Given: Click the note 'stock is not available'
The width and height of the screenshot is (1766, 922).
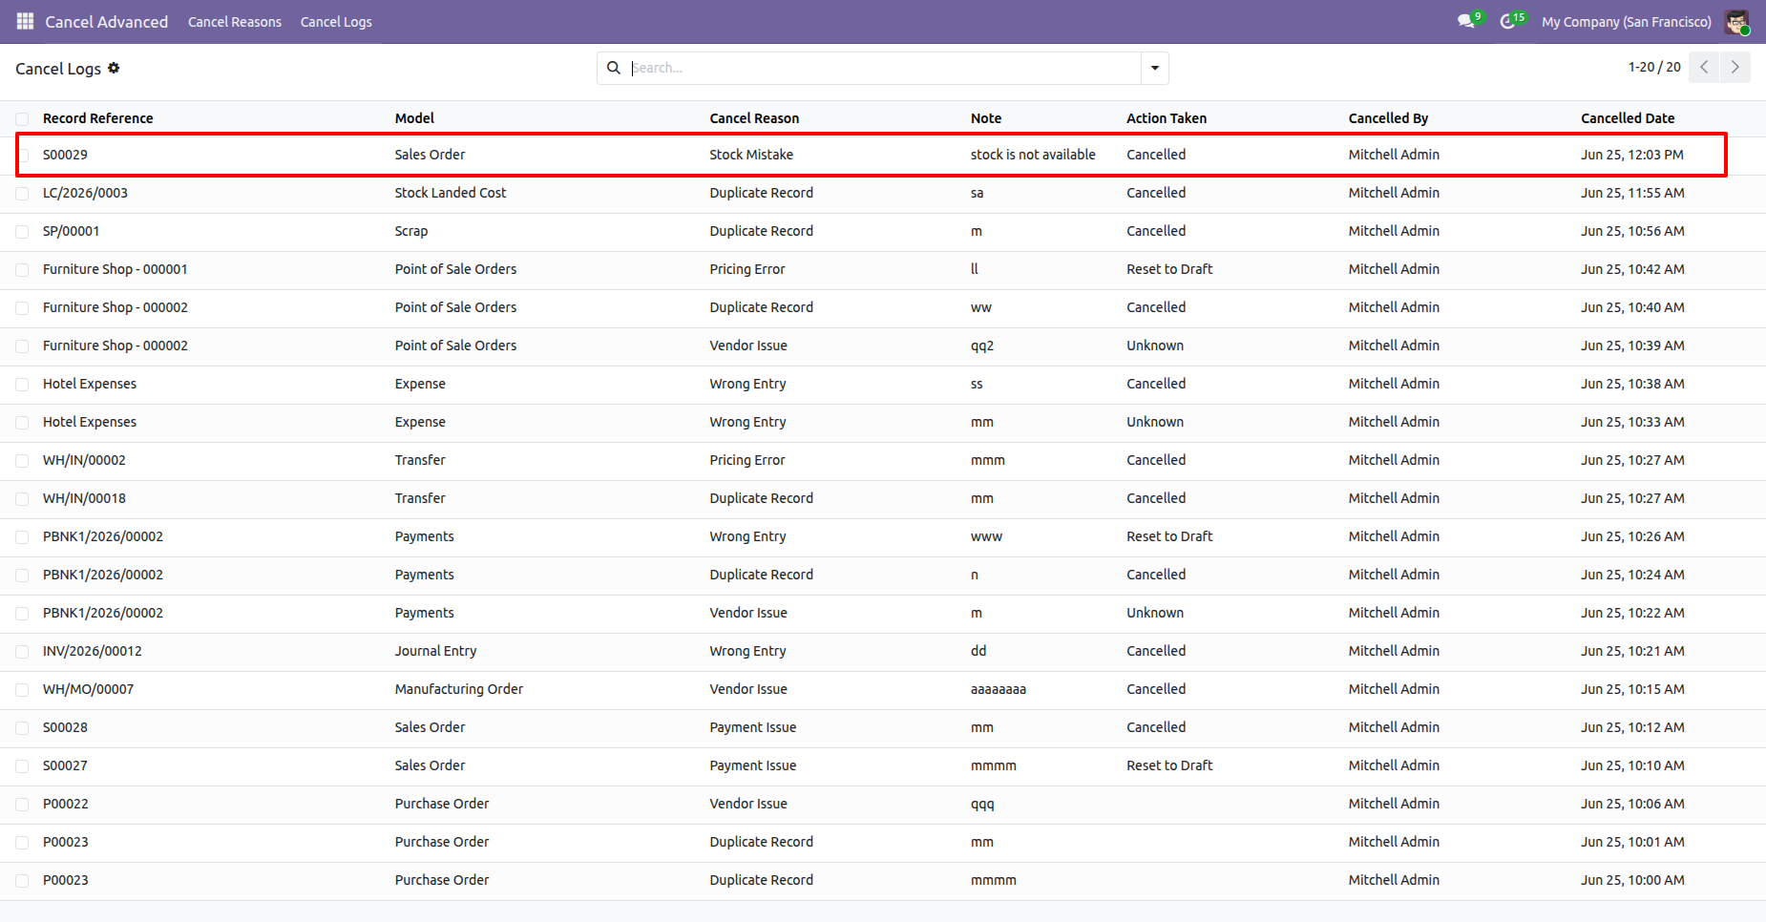Looking at the screenshot, I should pyautogui.click(x=1033, y=155).
